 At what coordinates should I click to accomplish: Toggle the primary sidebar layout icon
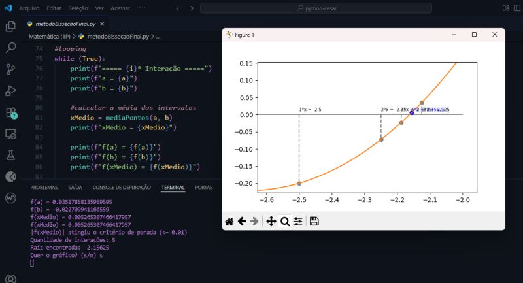517,8
